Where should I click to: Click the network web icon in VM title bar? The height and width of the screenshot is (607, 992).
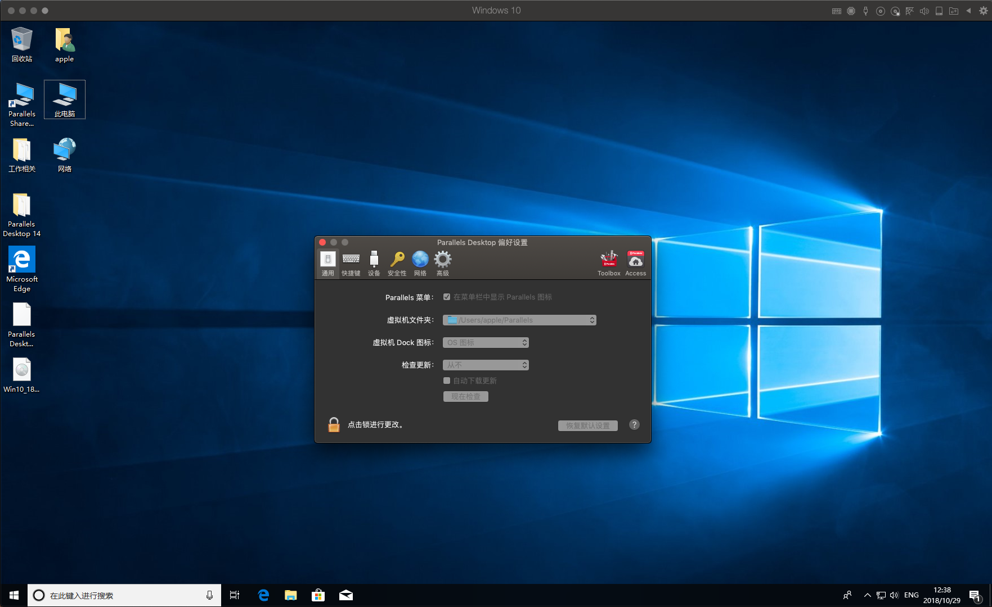coord(910,11)
